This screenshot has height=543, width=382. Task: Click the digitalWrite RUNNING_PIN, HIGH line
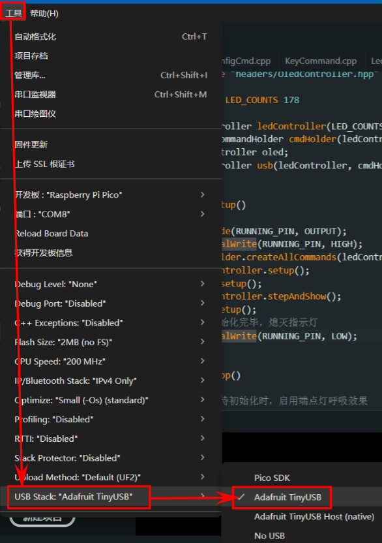pyautogui.click(x=292, y=244)
